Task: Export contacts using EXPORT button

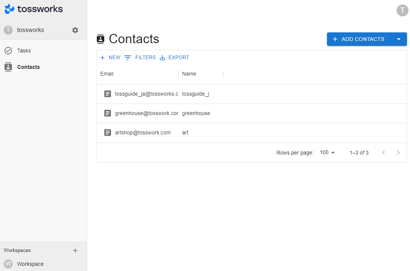Action: coord(174,58)
